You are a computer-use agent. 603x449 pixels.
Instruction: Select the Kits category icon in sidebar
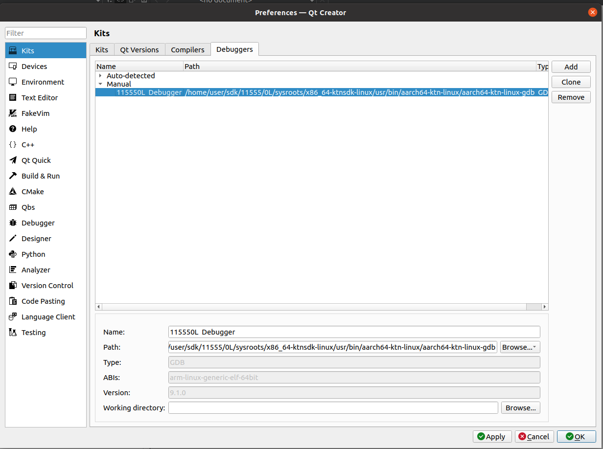point(13,51)
